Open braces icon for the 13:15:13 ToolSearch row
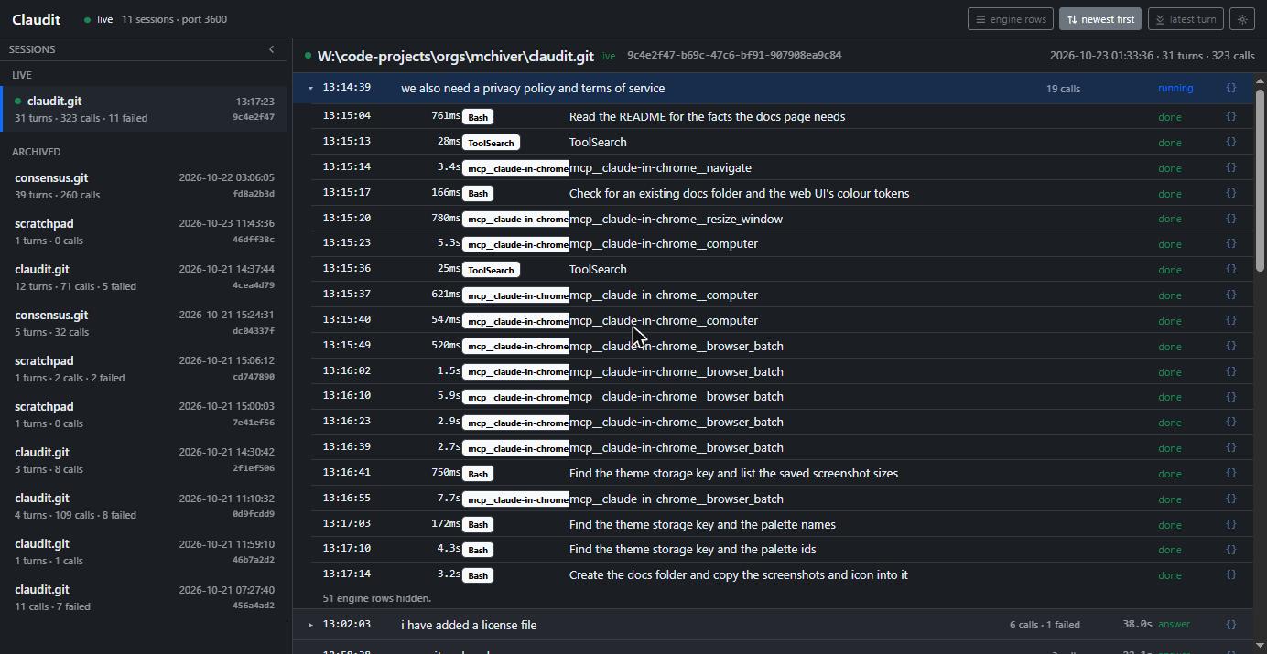 pos(1230,143)
